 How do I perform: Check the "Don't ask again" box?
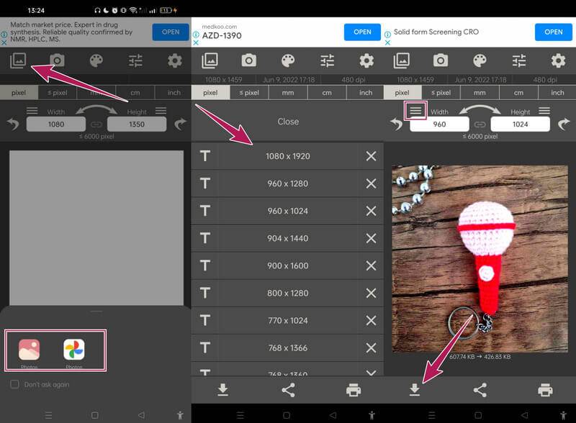[x=15, y=384]
